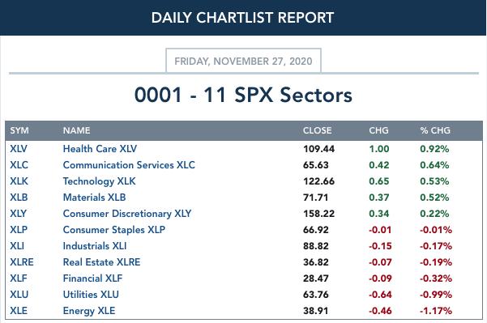This screenshot has width=487, height=323.
Task: Click the Friday, November 27, 2020 date box
Action: (x=243, y=61)
